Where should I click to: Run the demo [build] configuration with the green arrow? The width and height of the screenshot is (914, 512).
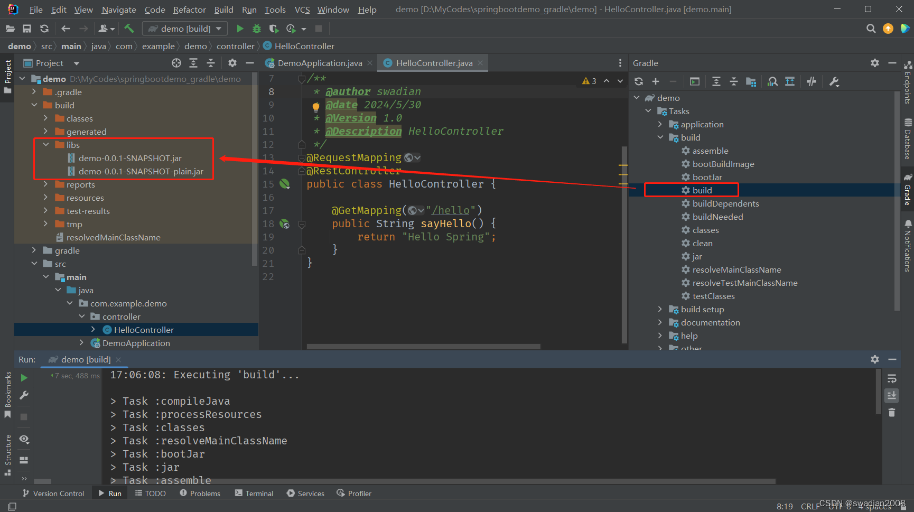pos(239,28)
